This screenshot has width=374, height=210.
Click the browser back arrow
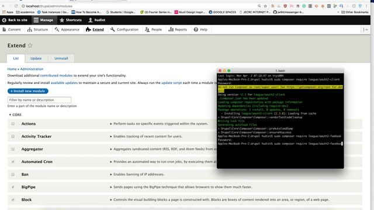coord(4,6)
